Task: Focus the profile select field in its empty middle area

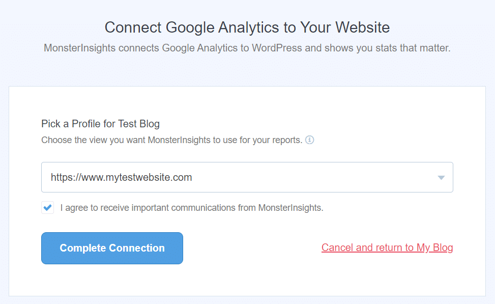Action: 305,178
